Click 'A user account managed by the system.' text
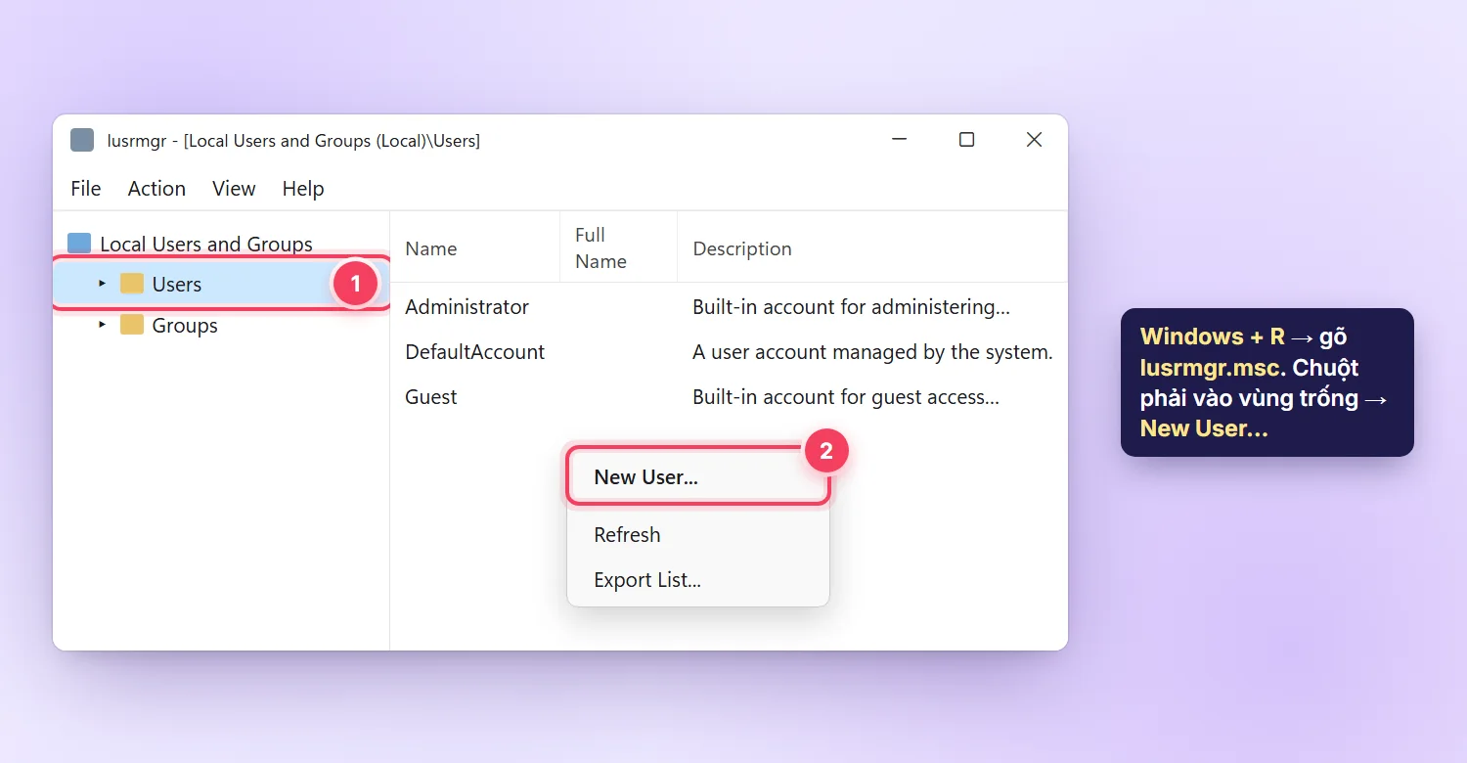Image resolution: width=1467 pixels, height=763 pixels. tap(872, 352)
